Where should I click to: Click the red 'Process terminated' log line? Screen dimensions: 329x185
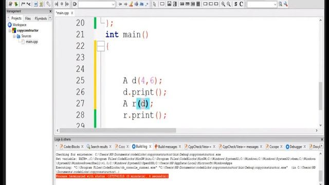112,176
